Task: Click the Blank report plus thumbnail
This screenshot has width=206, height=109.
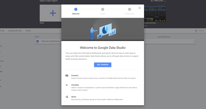Action: click(50, 13)
